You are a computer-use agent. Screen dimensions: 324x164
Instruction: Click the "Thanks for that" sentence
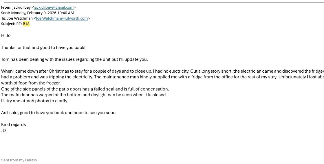43,48
